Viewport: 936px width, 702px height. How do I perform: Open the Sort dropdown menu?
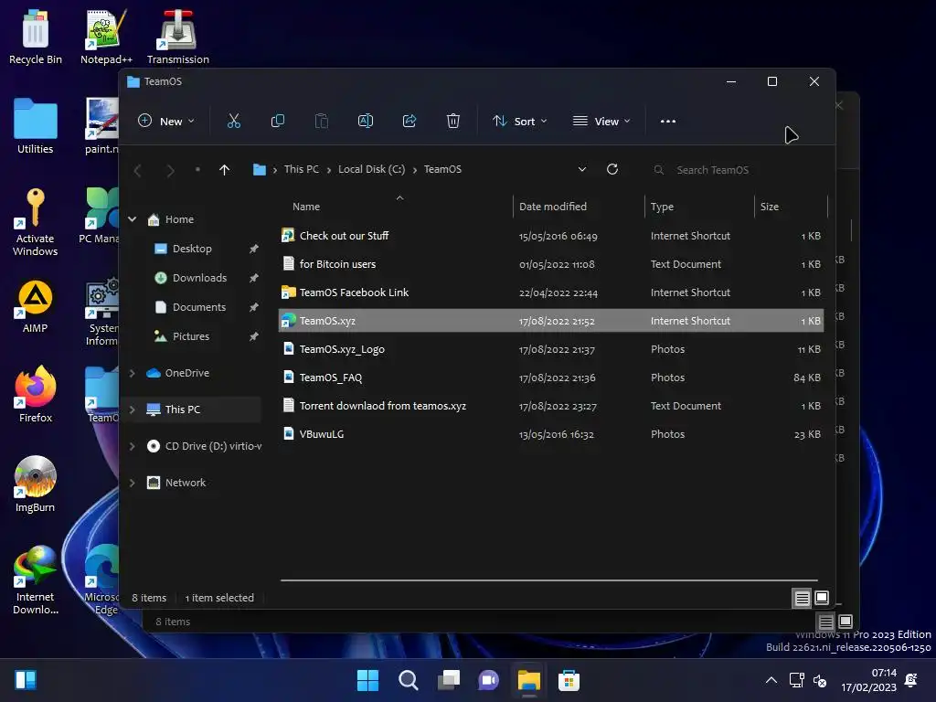[520, 122]
